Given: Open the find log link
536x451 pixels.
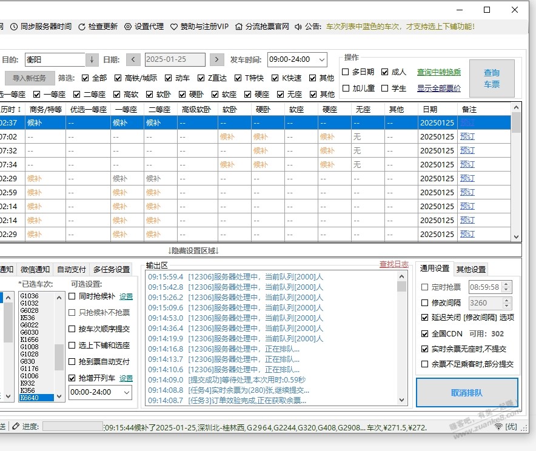Looking at the screenshot, I should coord(394,264).
